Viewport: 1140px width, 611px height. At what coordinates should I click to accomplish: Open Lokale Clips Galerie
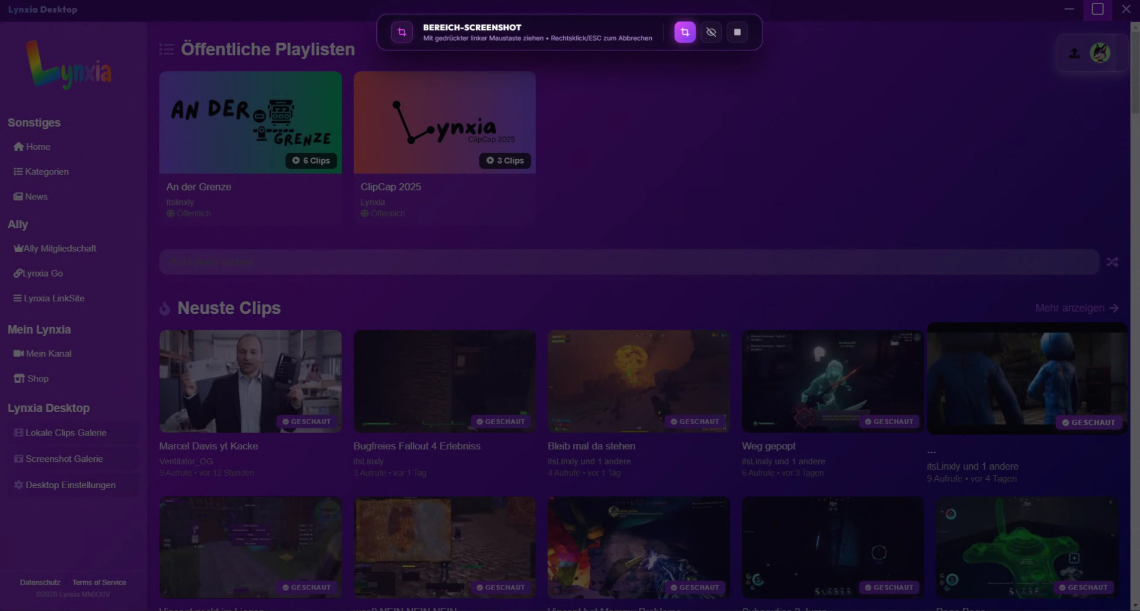click(x=73, y=432)
